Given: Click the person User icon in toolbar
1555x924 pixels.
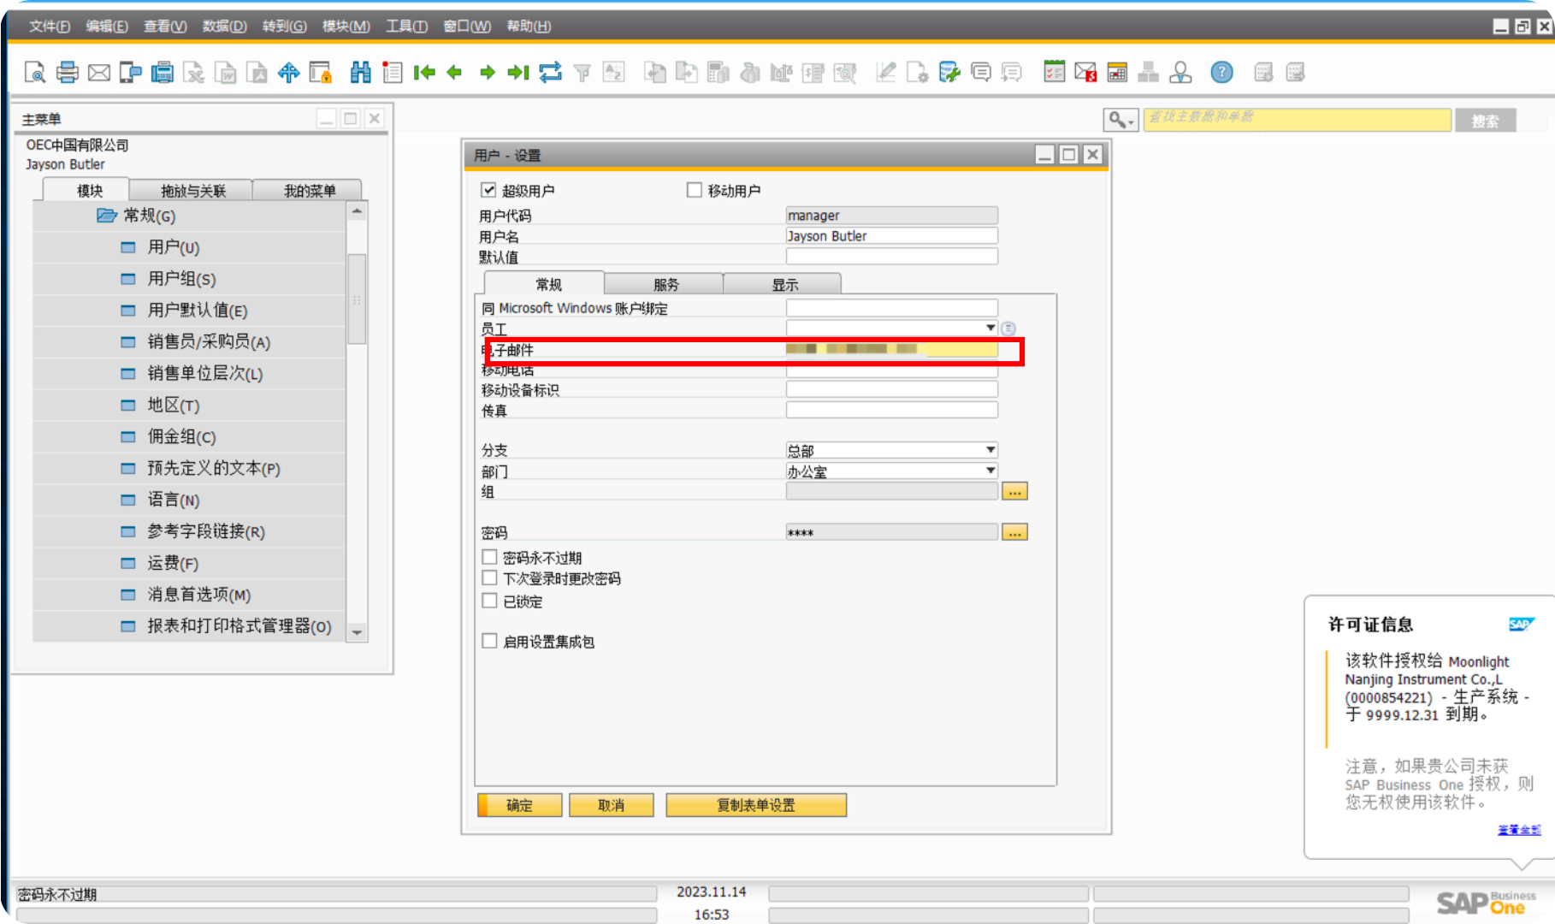Looking at the screenshot, I should click(x=1181, y=73).
